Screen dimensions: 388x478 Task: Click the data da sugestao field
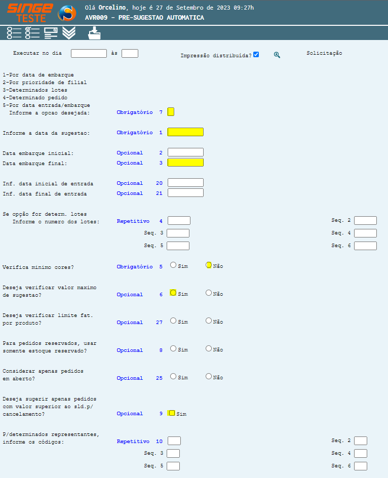185,132
